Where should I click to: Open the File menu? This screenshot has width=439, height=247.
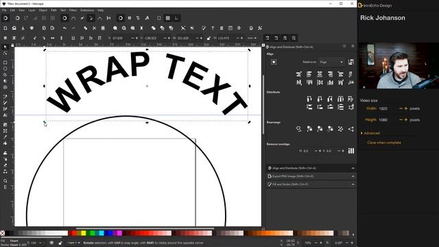[4, 10]
